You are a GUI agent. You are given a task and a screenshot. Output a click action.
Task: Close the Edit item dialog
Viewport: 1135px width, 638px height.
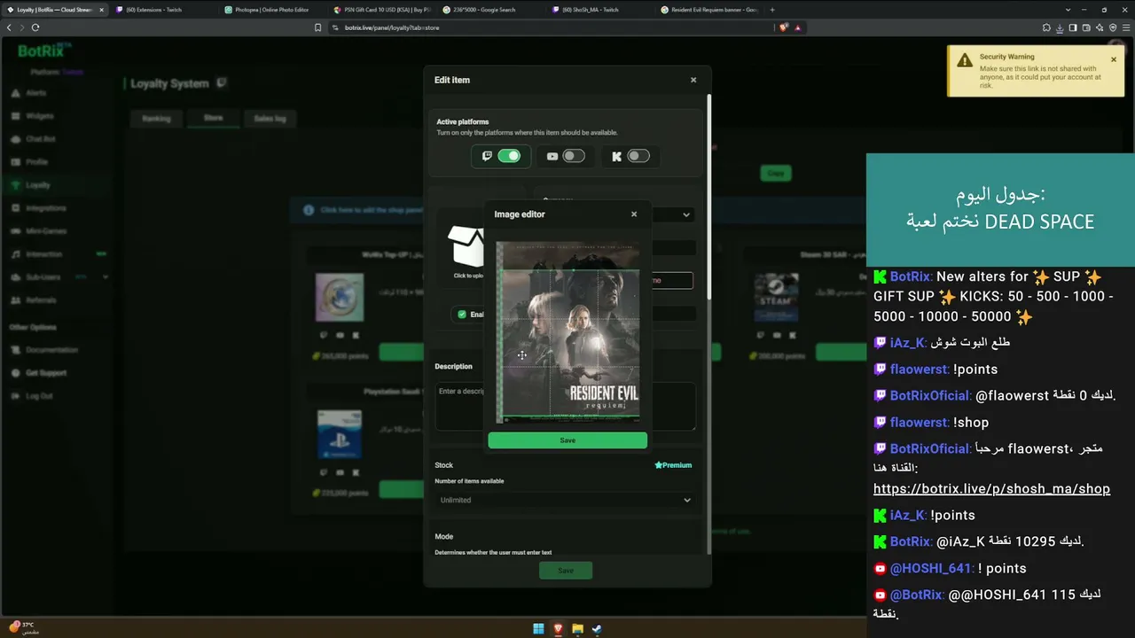(x=693, y=80)
